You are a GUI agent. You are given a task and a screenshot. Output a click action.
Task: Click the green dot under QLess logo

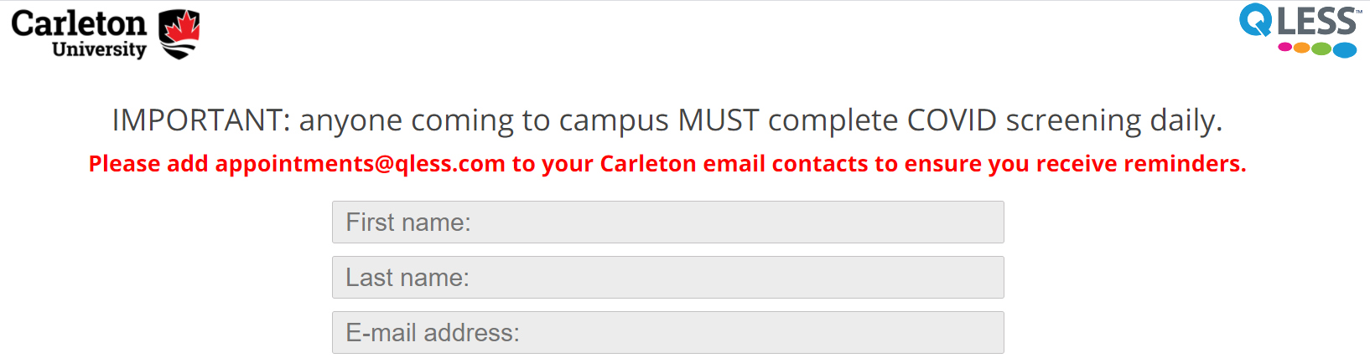coord(1321,49)
